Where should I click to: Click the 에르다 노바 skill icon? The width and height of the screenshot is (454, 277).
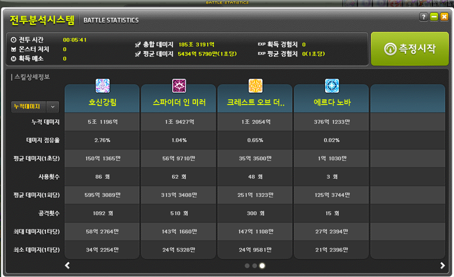click(x=332, y=86)
